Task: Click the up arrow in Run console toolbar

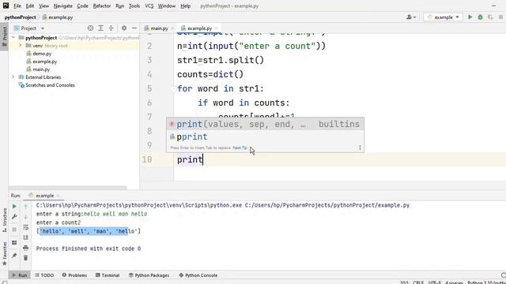Action: 26,207
